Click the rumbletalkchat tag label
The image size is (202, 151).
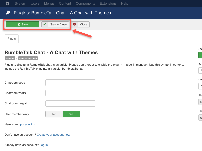[x=28, y=58]
